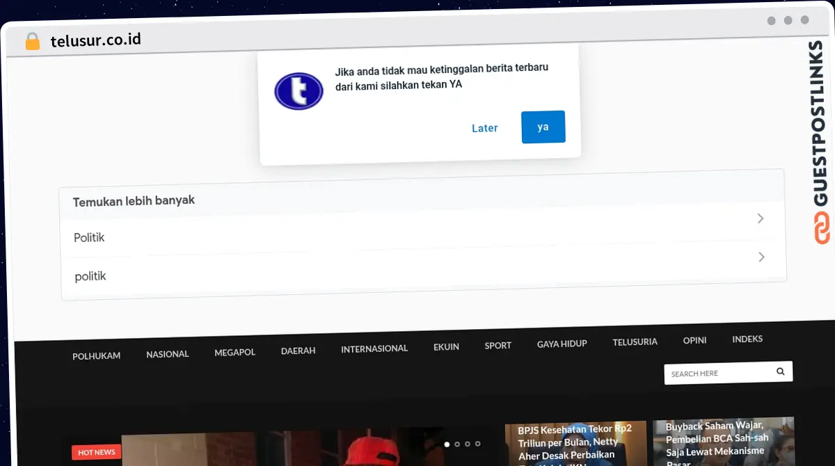
Task: Click the search magnifier icon
Action: 781,371
